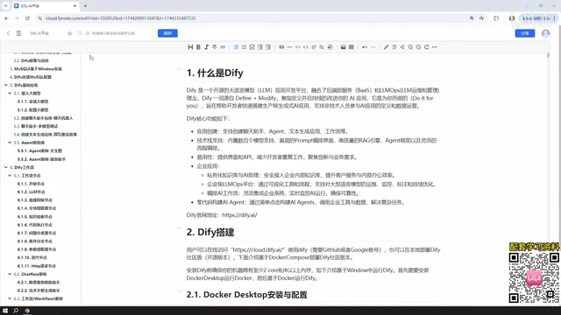Screen dimensions: 561x315
Task: Undo the last edit
Action: [x=365, y=47]
